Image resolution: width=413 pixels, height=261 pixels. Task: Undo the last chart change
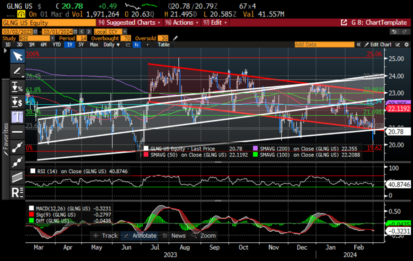click(394, 32)
